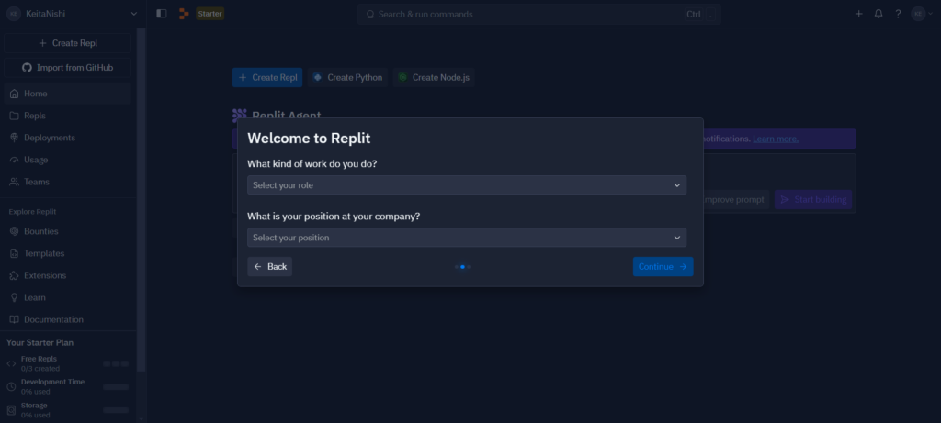The height and width of the screenshot is (423, 941).
Task: Click Your Starter Plan heading
Action: (x=40, y=343)
